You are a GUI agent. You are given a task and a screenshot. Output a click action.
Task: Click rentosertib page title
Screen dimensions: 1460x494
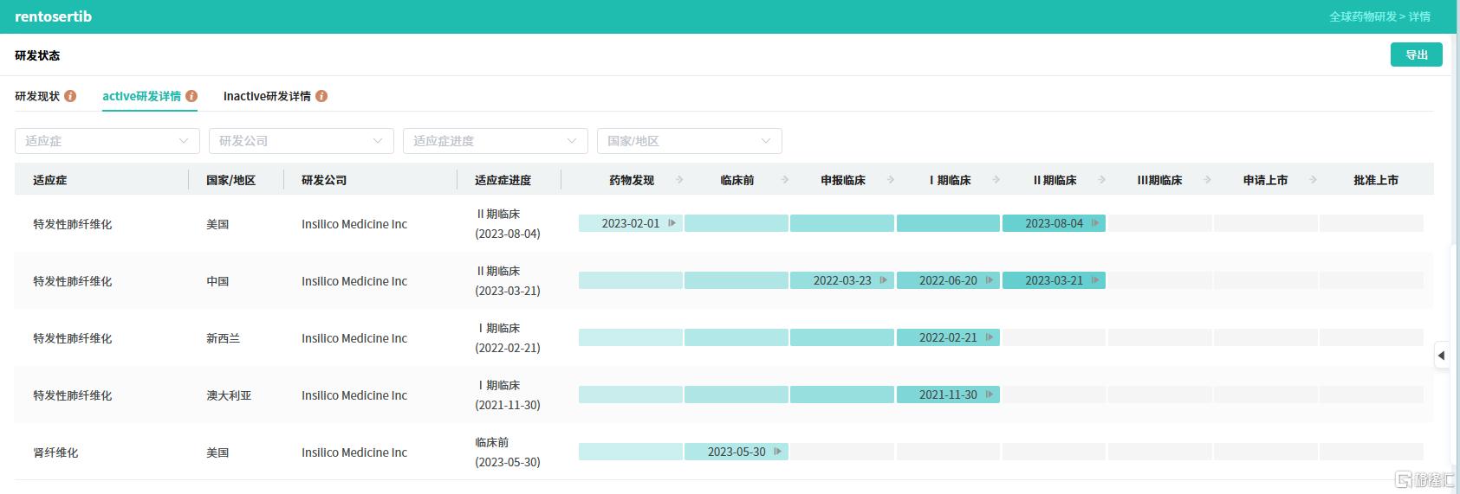click(x=53, y=16)
